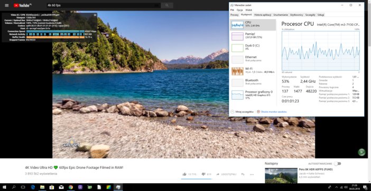Like the video with the thumbs-up icon
The image size is (371, 191).
pos(184,174)
